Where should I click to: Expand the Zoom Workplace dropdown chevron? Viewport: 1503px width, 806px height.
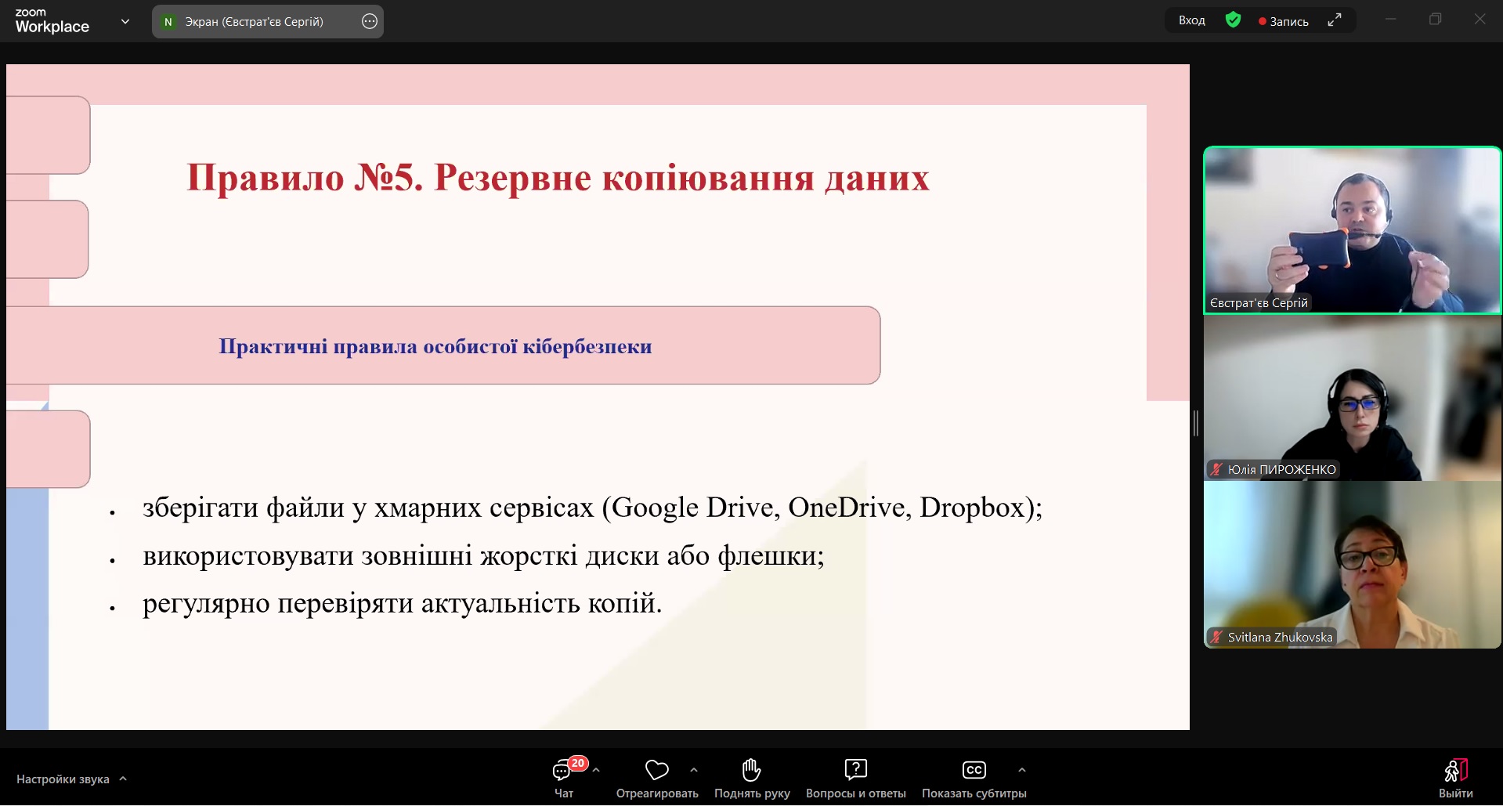tap(125, 22)
